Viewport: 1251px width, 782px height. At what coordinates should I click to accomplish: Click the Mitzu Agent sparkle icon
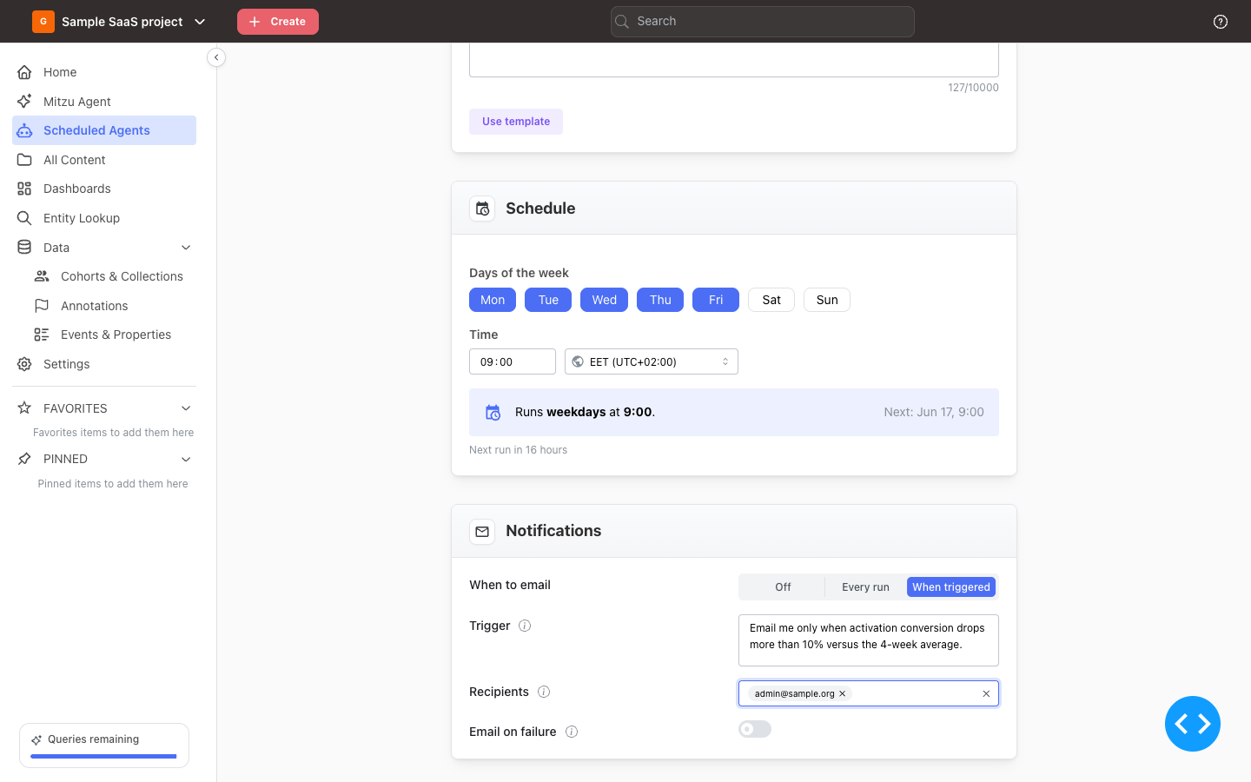[24, 102]
